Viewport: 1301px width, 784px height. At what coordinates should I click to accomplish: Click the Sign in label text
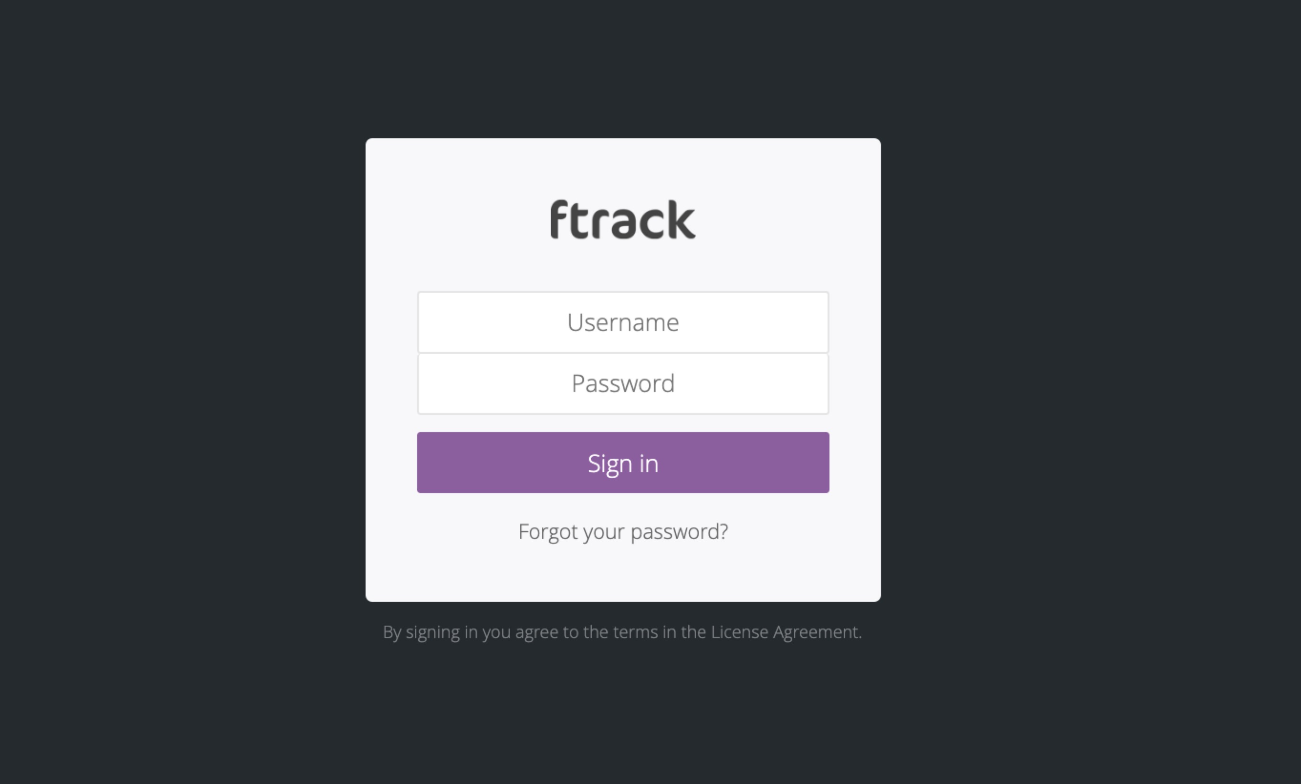coord(623,463)
